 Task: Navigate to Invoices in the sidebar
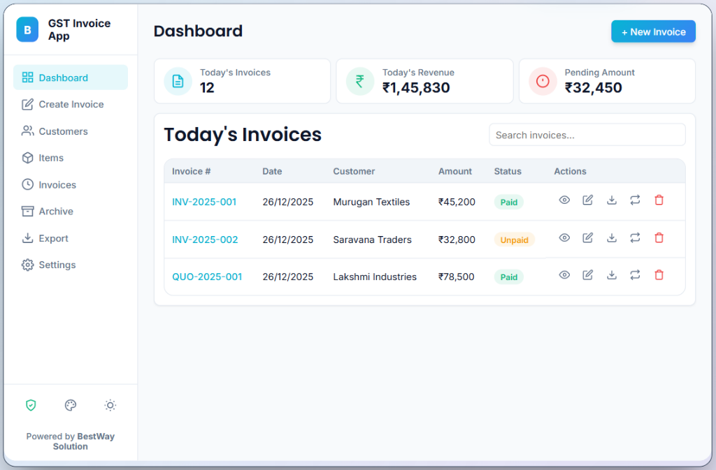(71, 184)
